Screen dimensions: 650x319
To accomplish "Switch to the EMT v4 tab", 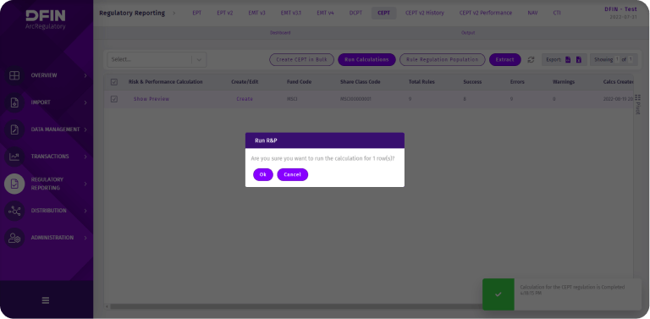I will [x=325, y=14].
